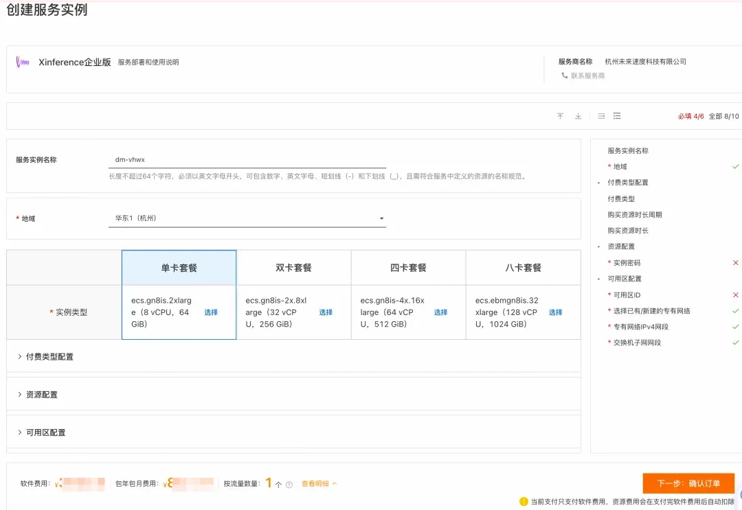The image size is (742, 510).
Task: Jump to 购买资源时长周期 in sidebar outline
Action: click(635, 215)
